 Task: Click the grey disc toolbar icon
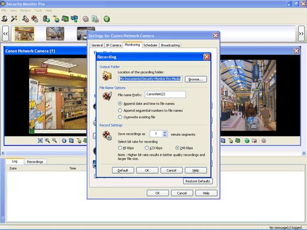pos(86,19)
